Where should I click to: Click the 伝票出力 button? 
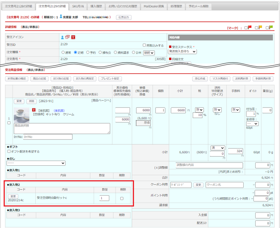(x=124, y=17)
